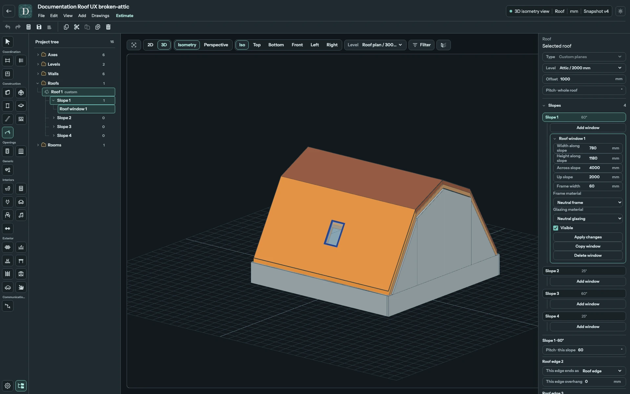Collapse the Slopes section
Viewport: 630px width, 394px height.
(x=544, y=106)
